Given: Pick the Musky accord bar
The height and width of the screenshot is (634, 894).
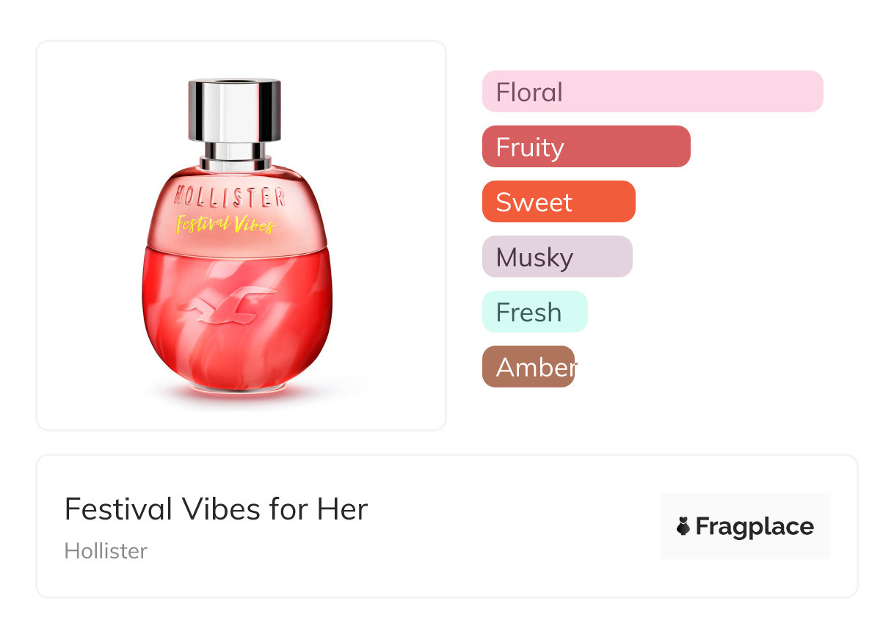Looking at the screenshot, I should (556, 257).
